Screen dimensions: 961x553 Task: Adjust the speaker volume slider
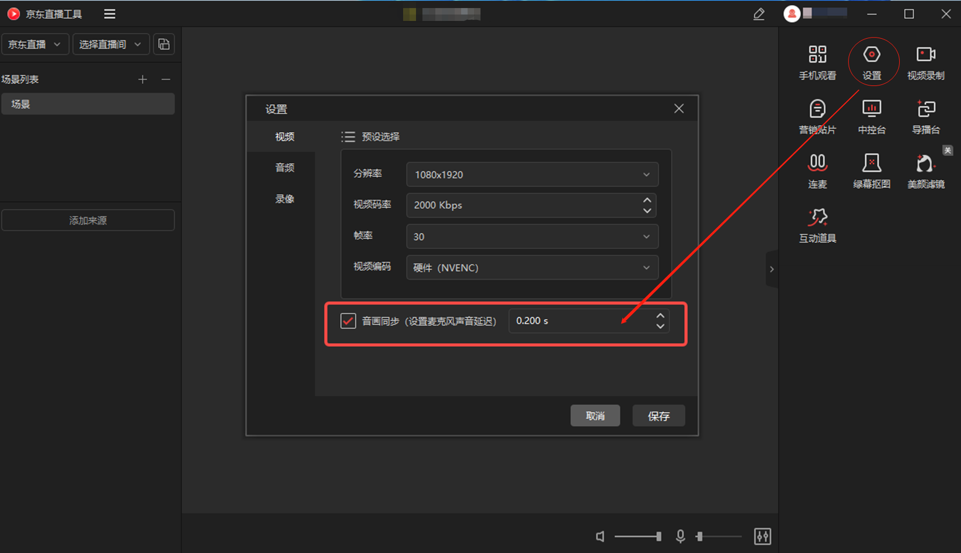point(638,536)
